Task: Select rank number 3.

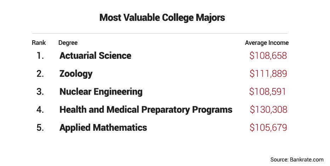Action: click(40, 92)
